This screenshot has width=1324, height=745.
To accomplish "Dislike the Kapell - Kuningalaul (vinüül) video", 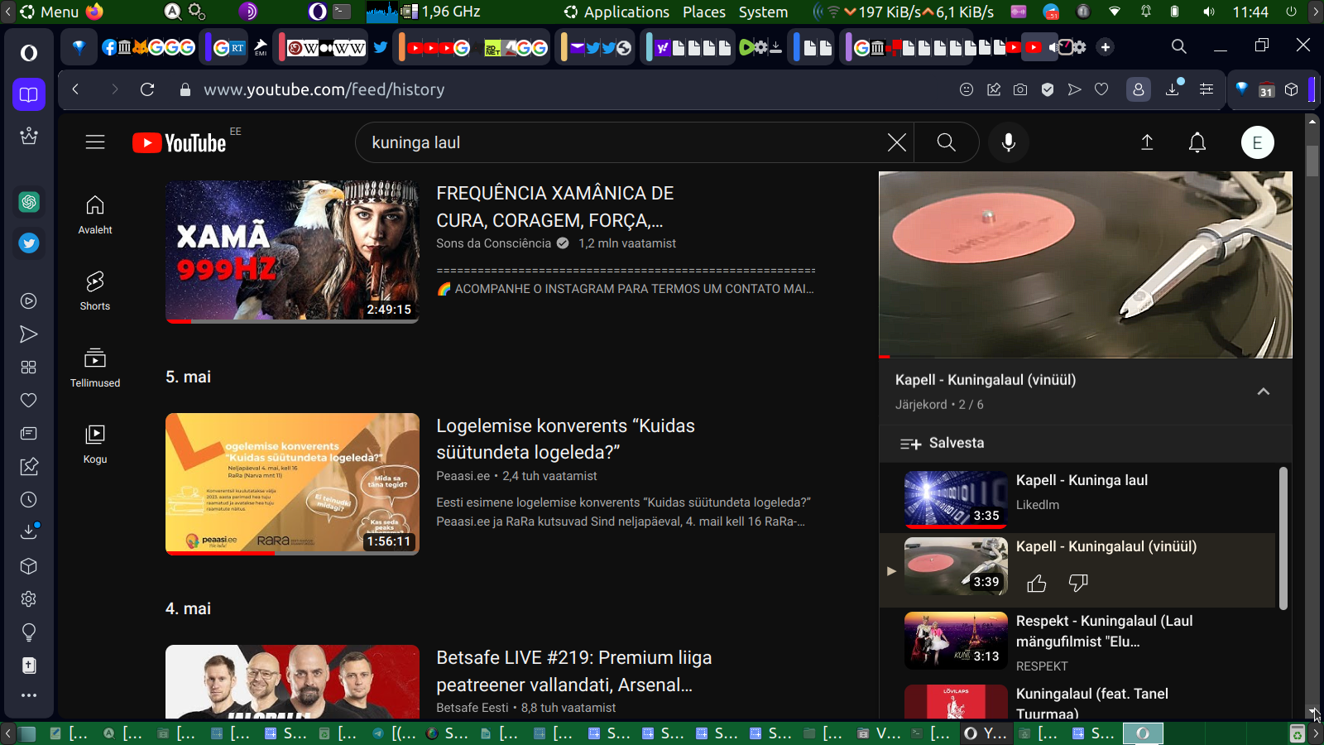I will click(1077, 584).
